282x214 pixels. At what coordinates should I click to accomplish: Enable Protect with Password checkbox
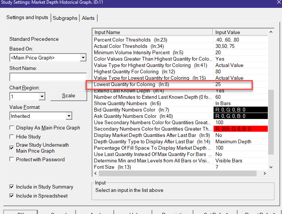pyautogui.click(x=12, y=159)
